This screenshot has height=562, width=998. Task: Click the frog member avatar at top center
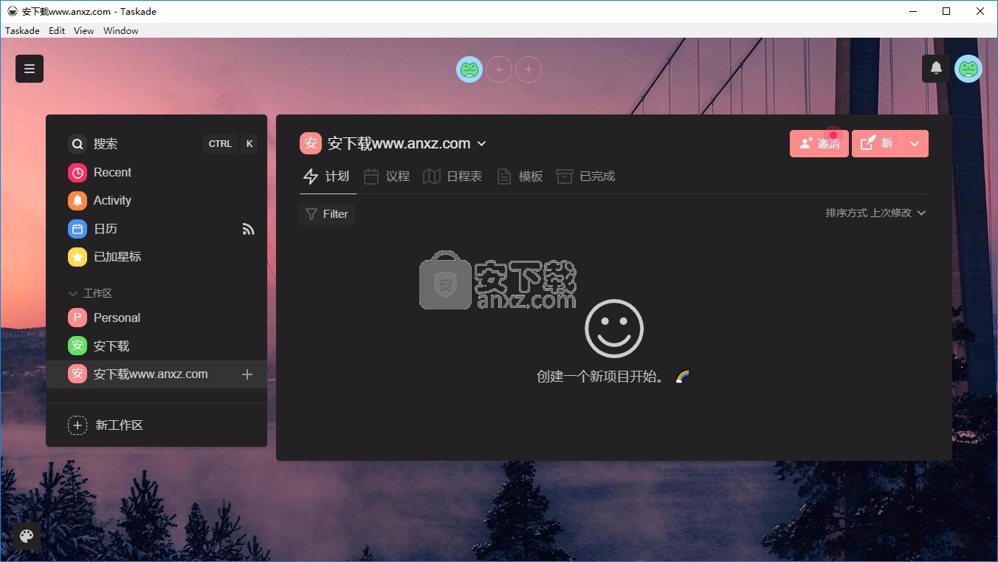pos(469,69)
